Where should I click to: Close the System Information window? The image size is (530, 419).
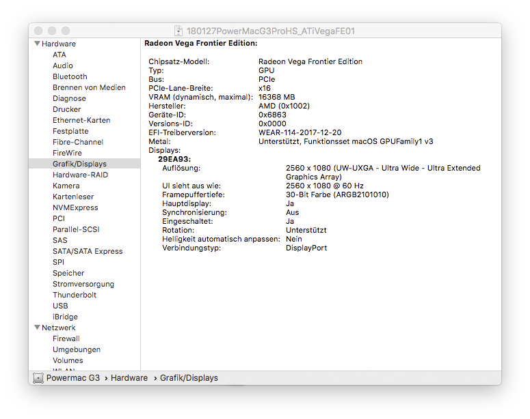pyautogui.click(x=38, y=31)
